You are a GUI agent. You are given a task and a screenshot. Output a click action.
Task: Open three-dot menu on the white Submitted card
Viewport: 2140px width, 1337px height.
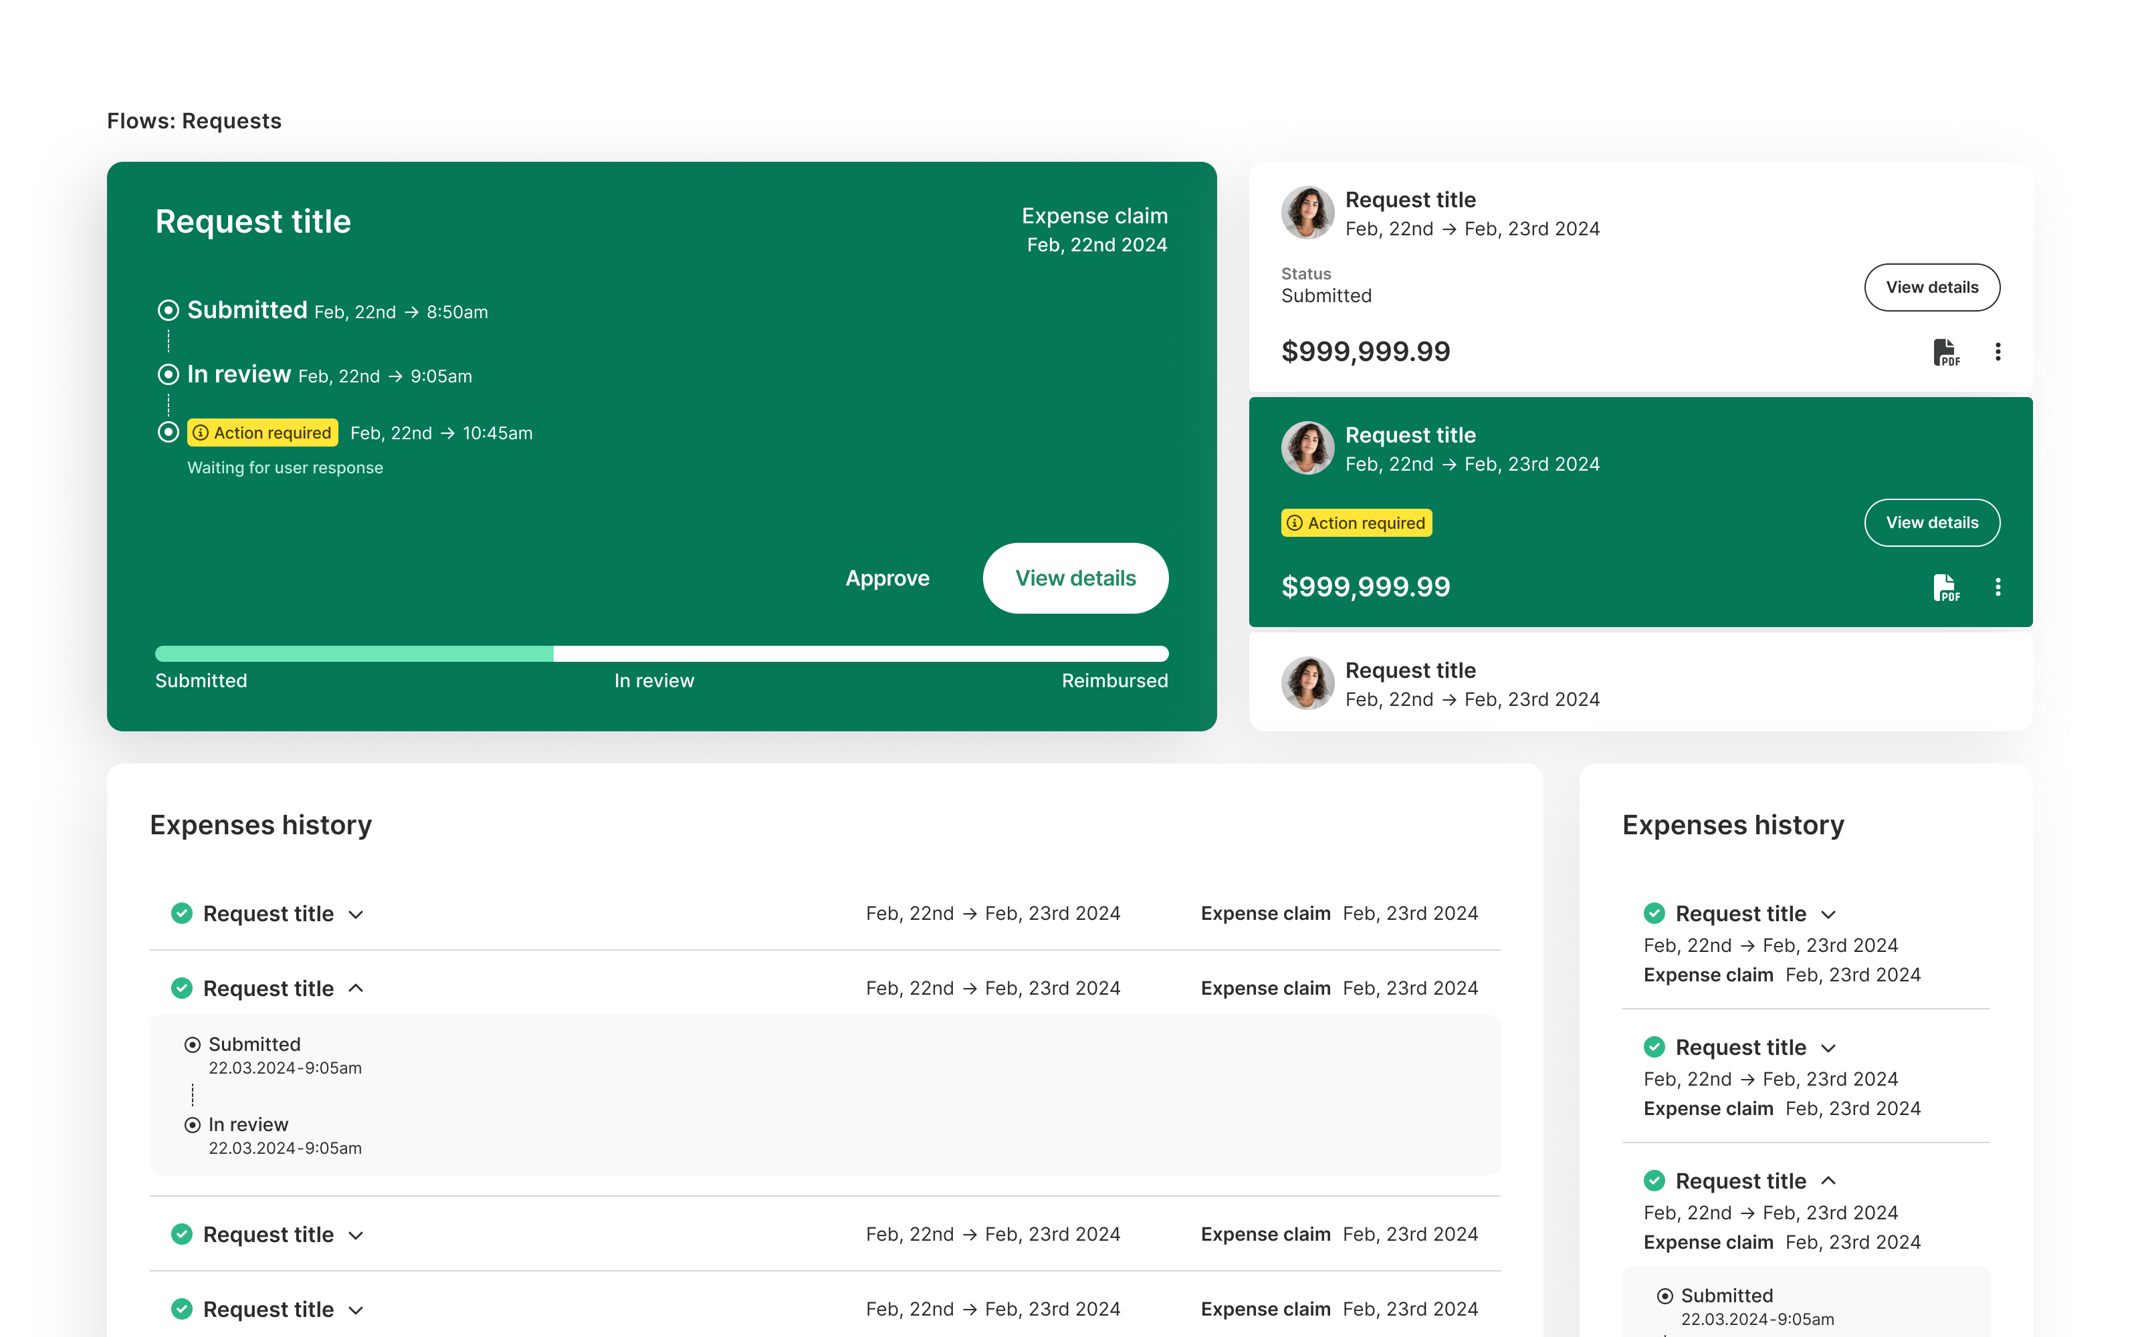[1997, 352]
